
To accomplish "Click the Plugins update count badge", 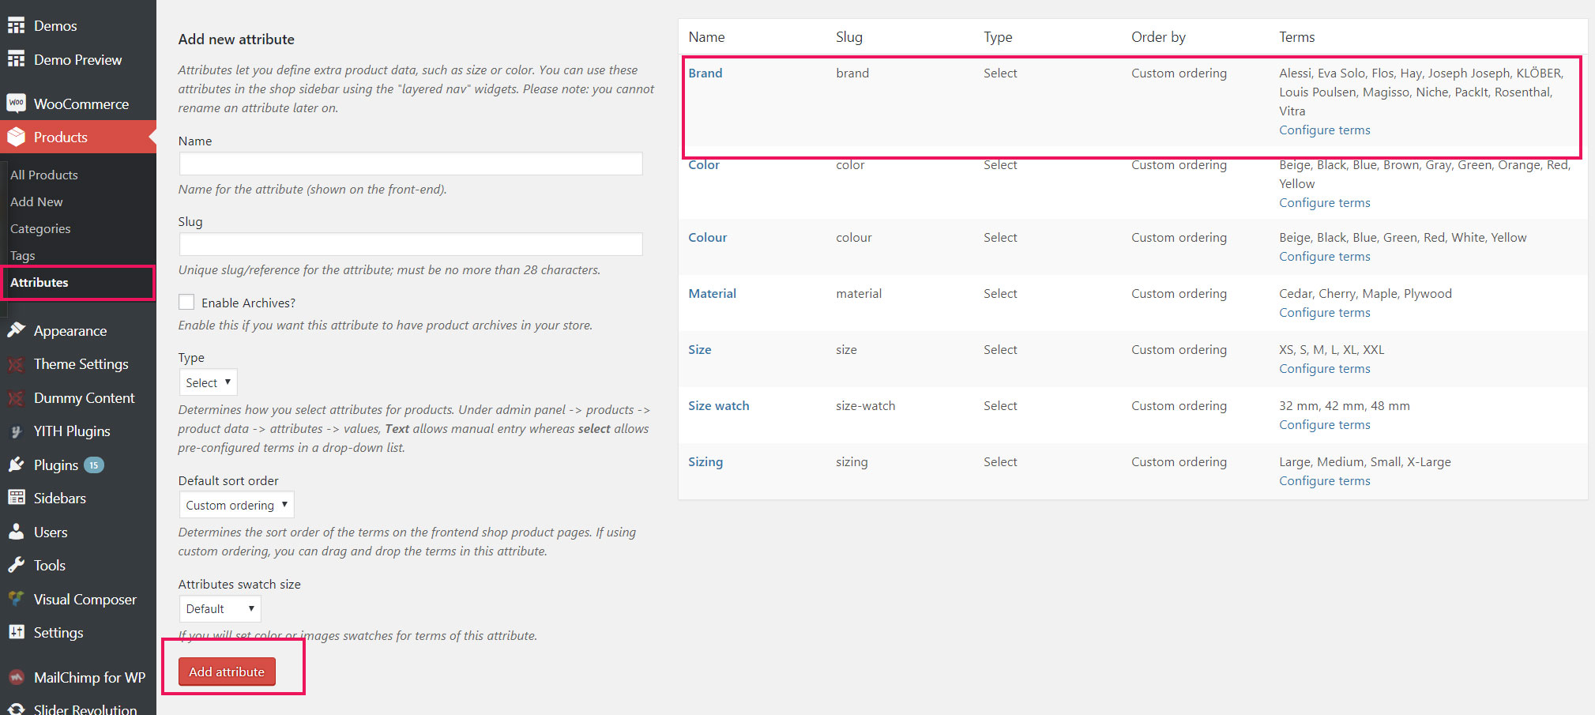I will pyautogui.click(x=93, y=465).
